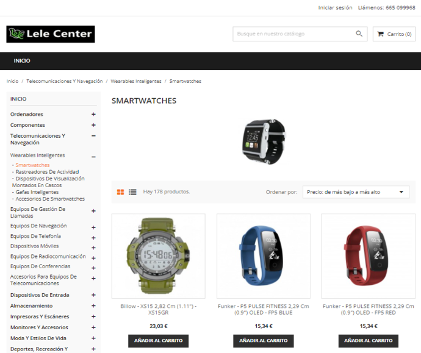Expand the Almacenamiento category
421x353 pixels.
pos(93,306)
